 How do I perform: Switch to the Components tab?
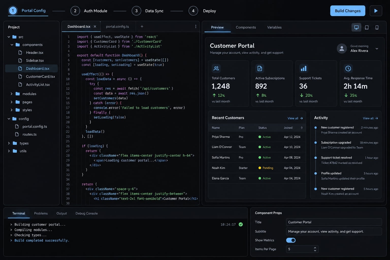(246, 27)
